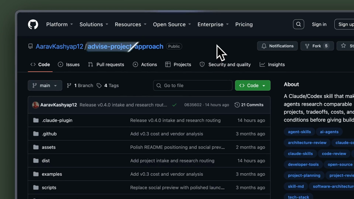Open the Pricing page
Screen dimensions: 354x199
244,24
